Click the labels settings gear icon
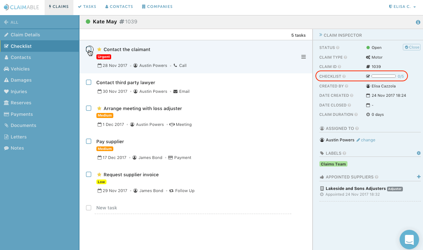 419,153
